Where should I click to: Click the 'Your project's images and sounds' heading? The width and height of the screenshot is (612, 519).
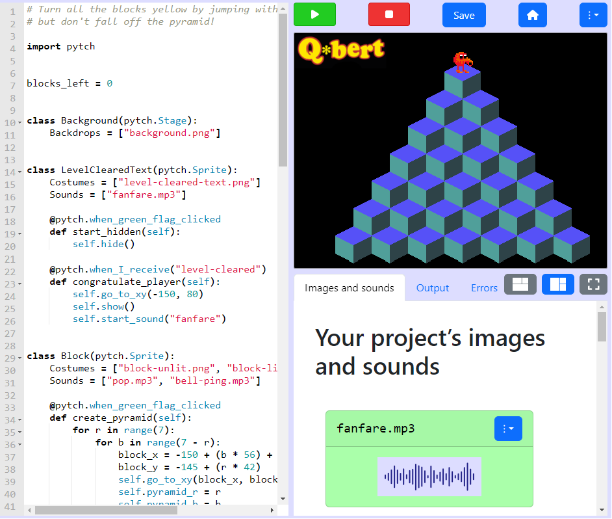(429, 352)
